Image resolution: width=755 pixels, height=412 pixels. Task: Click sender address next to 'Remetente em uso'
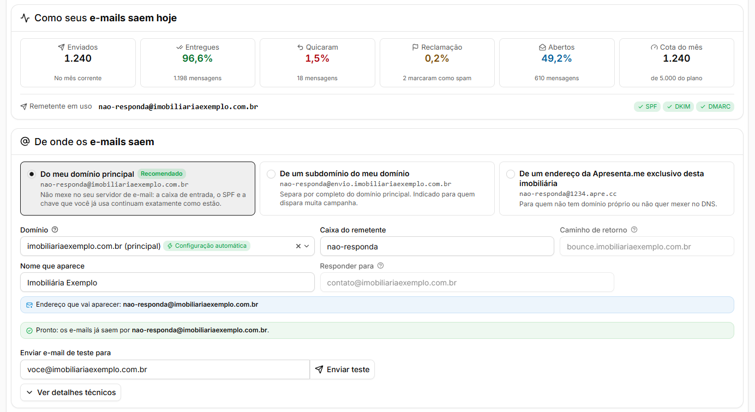pos(178,107)
